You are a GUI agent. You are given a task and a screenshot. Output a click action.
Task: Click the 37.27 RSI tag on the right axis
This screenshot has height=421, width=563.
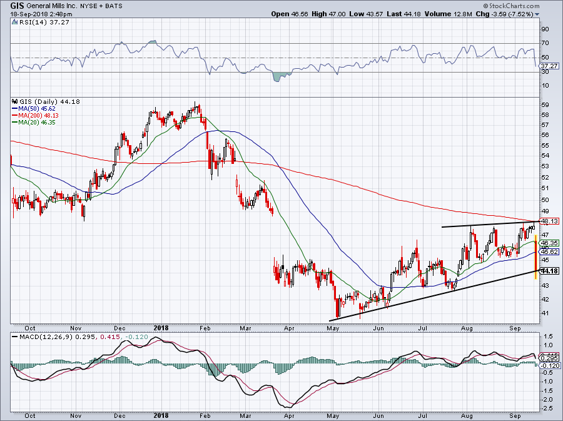(549, 66)
